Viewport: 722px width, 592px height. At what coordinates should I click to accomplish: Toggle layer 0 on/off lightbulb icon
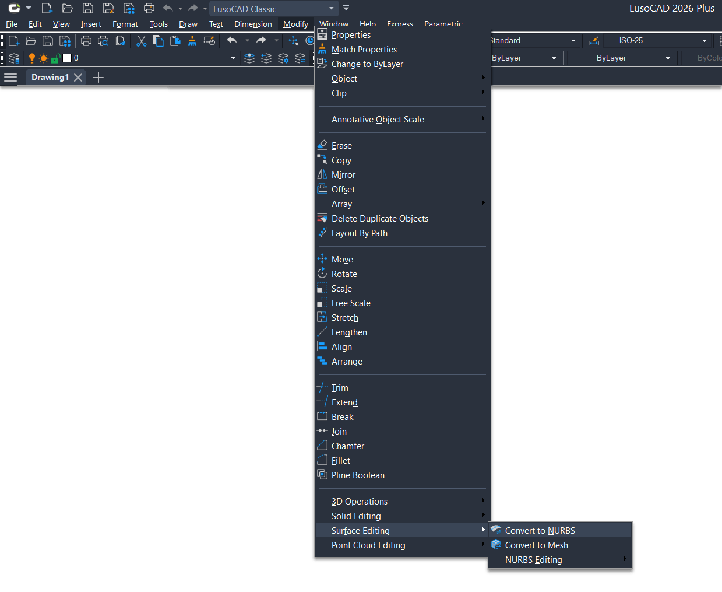32,58
